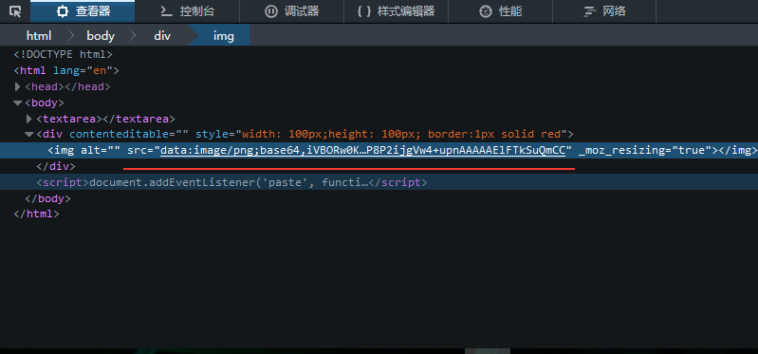This screenshot has width=758, height=354.
Task: Click the div style attribute value
Action: pyautogui.click(x=400, y=134)
